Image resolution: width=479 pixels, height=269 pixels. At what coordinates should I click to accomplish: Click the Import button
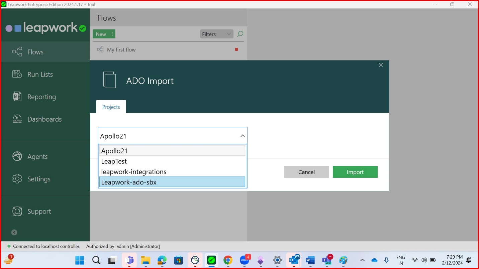tap(355, 172)
